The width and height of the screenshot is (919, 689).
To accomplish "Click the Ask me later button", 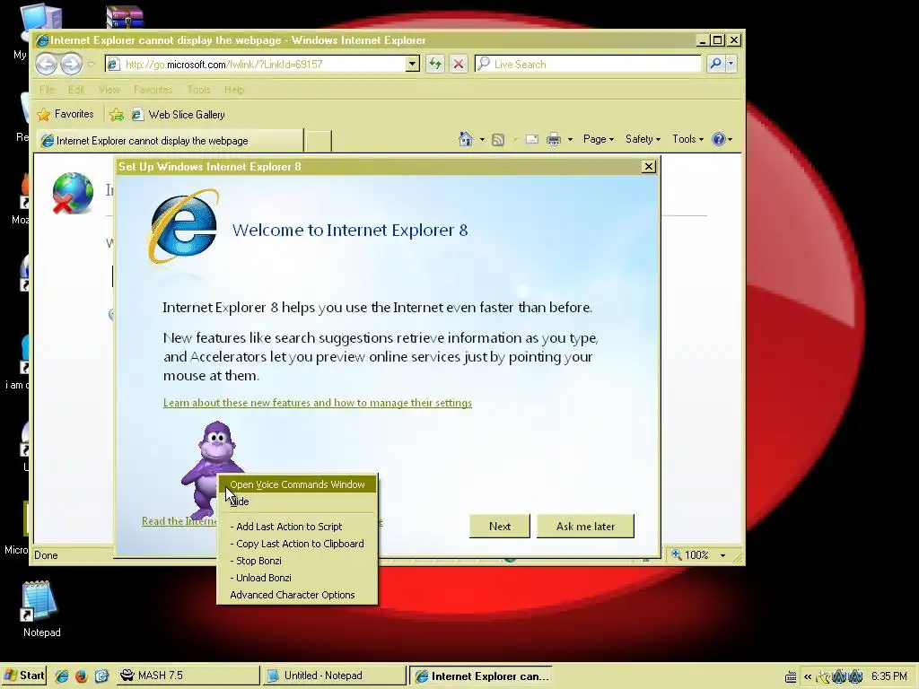I will coord(585,526).
